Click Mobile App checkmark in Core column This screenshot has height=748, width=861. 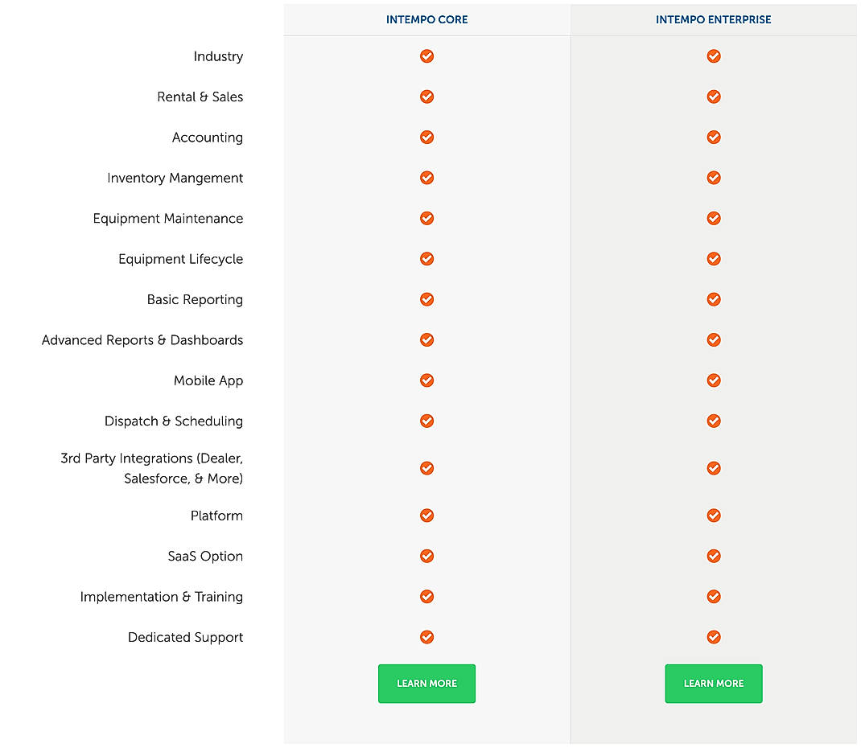(x=427, y=380)
